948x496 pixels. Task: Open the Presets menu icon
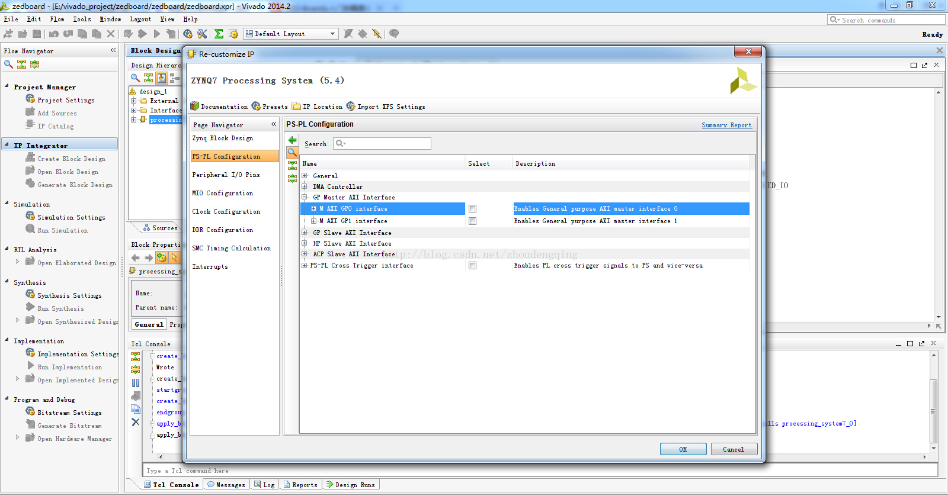tap(256, 107)
